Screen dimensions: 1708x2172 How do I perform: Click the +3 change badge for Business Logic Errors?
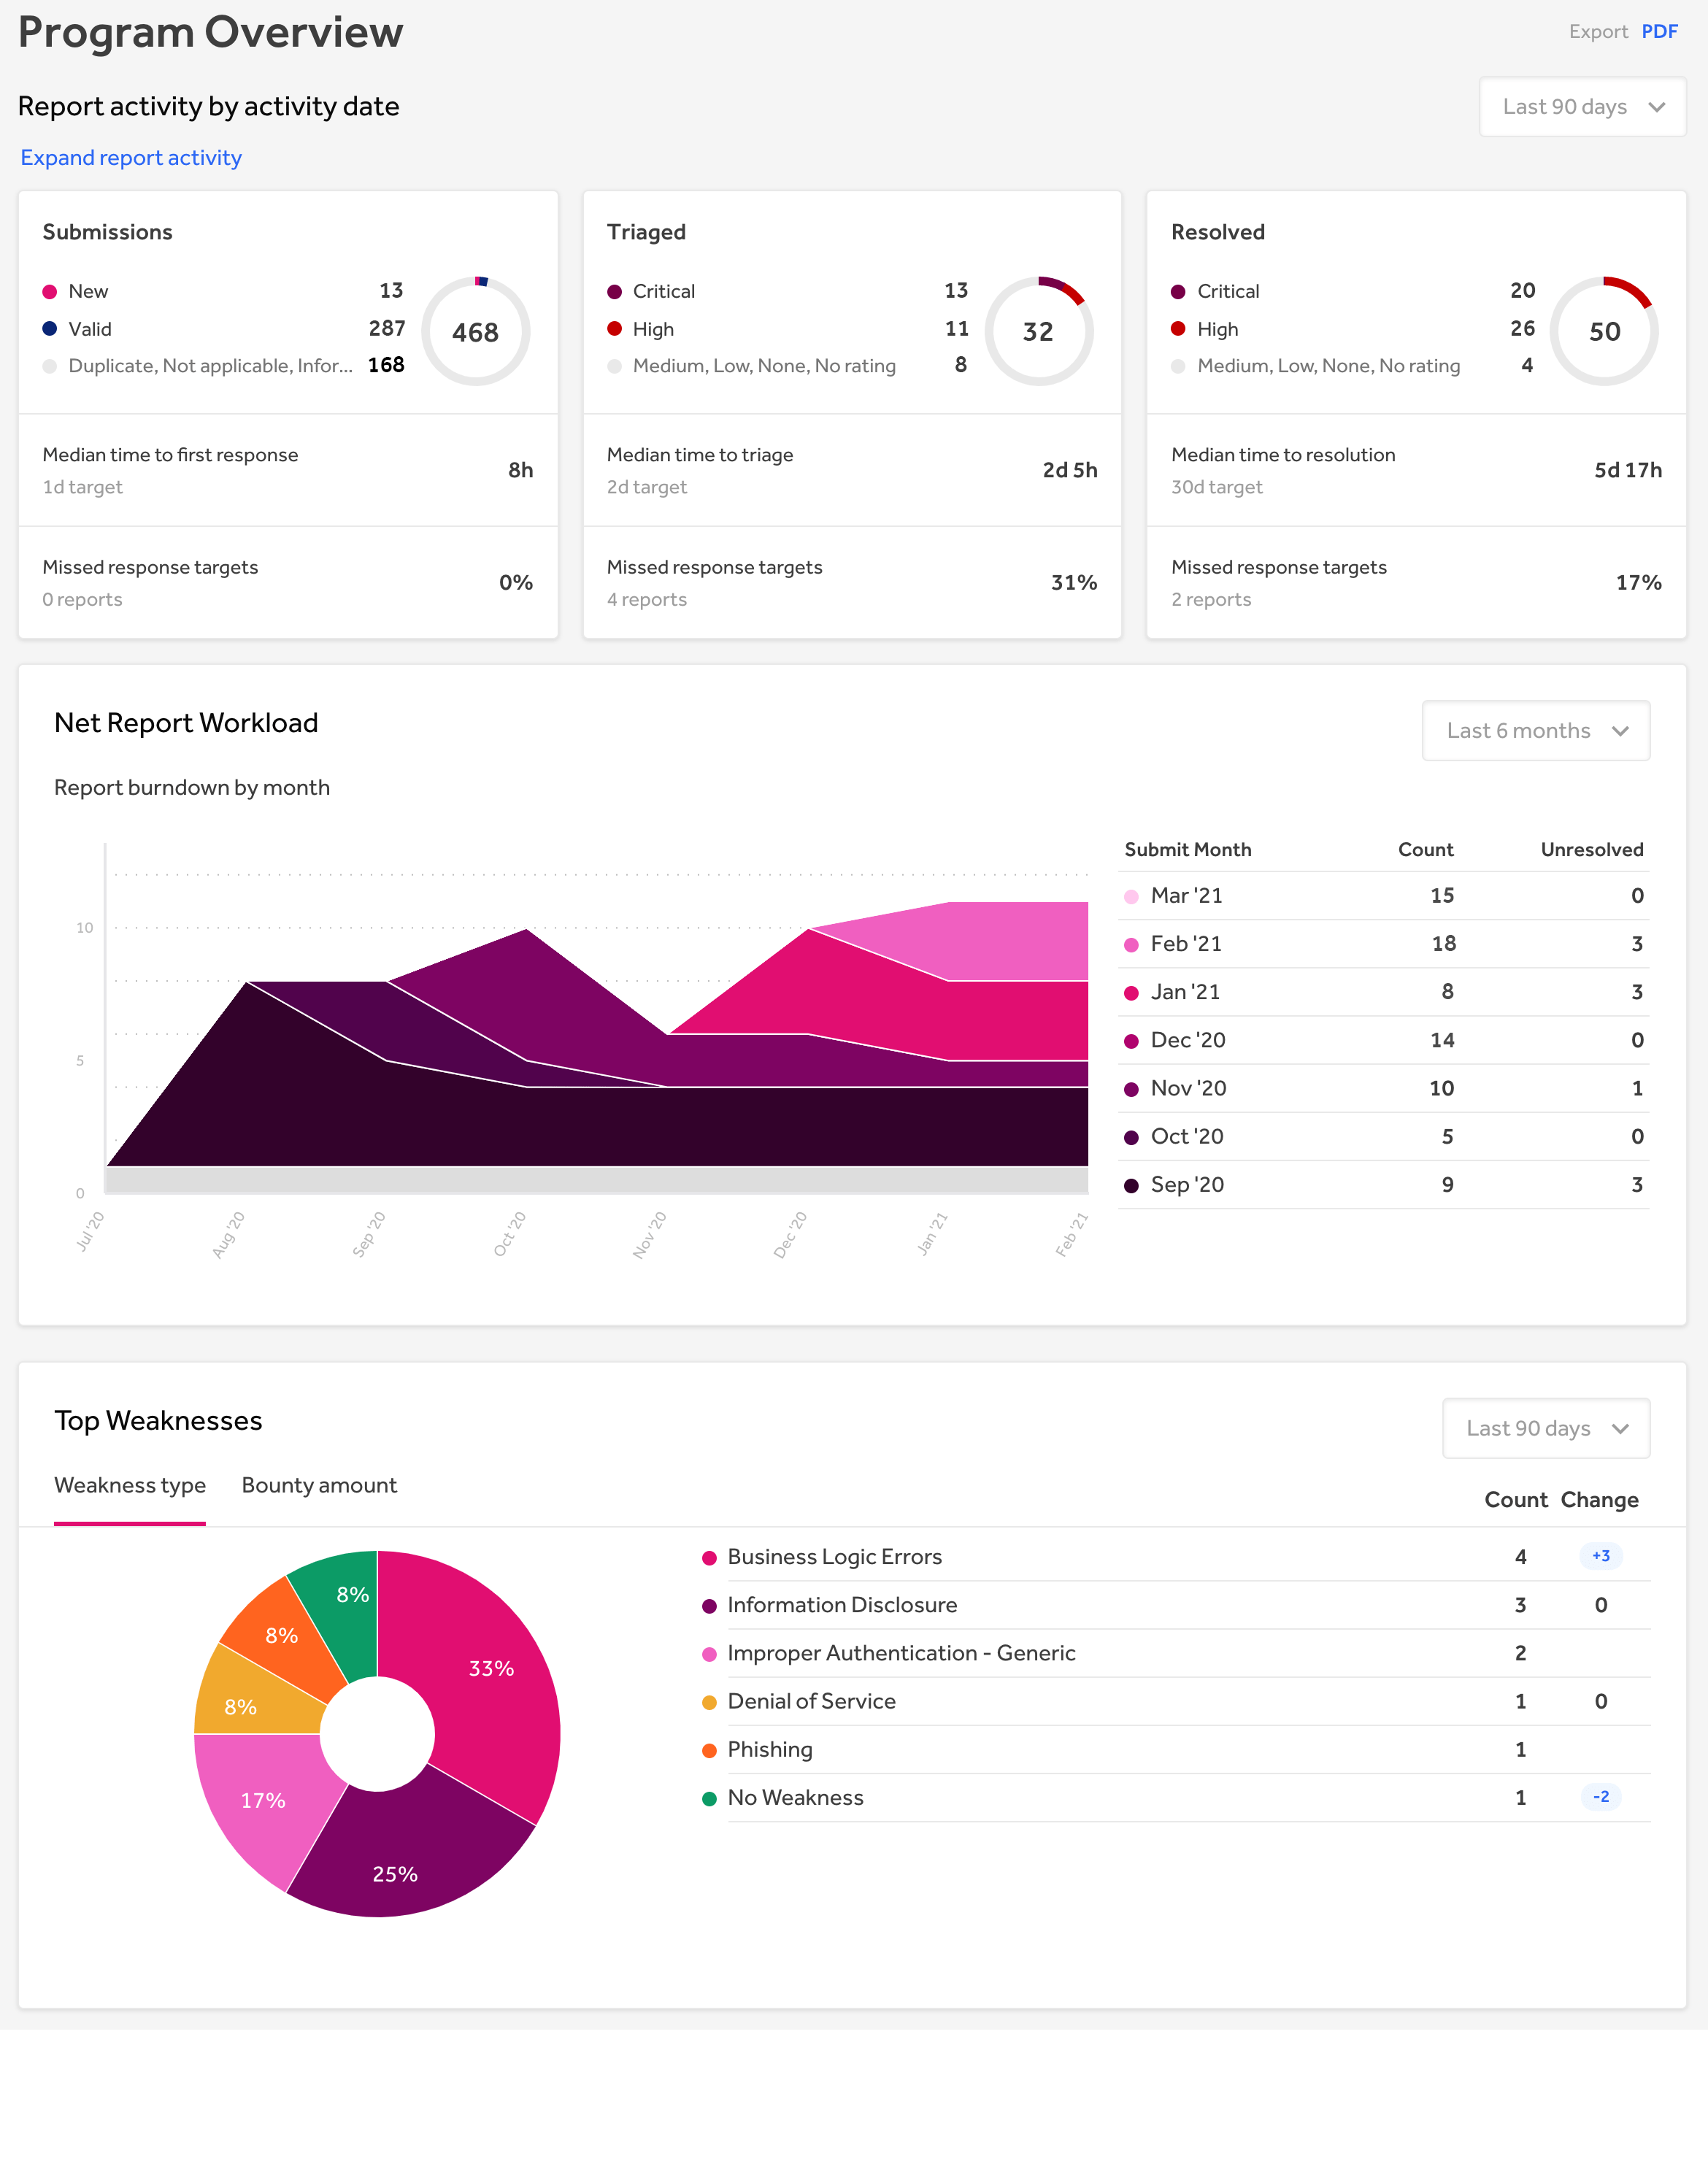click(x=1600, y=1556)
